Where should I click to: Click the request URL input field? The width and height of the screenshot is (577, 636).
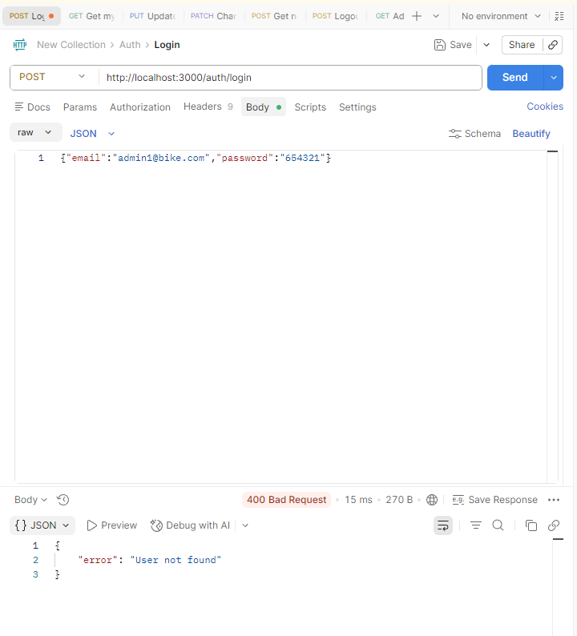point(288,77)
